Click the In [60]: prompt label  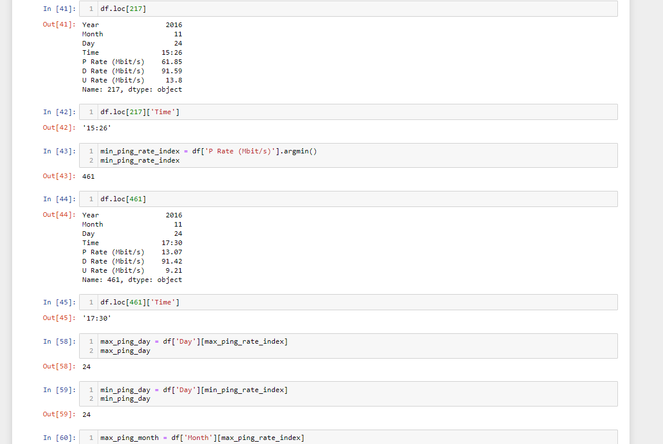(59, 438)
